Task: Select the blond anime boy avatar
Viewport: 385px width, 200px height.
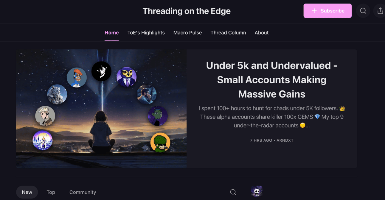Action: point(45,116)
